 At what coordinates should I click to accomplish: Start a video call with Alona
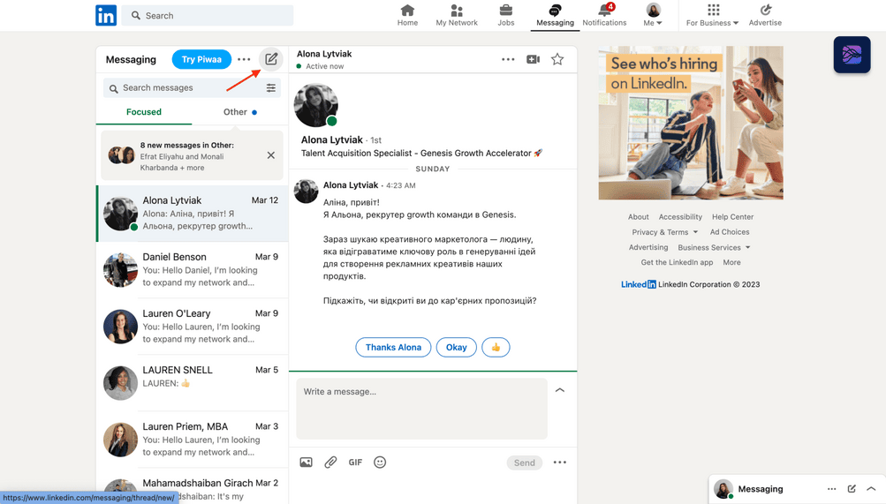pos(533,59)
